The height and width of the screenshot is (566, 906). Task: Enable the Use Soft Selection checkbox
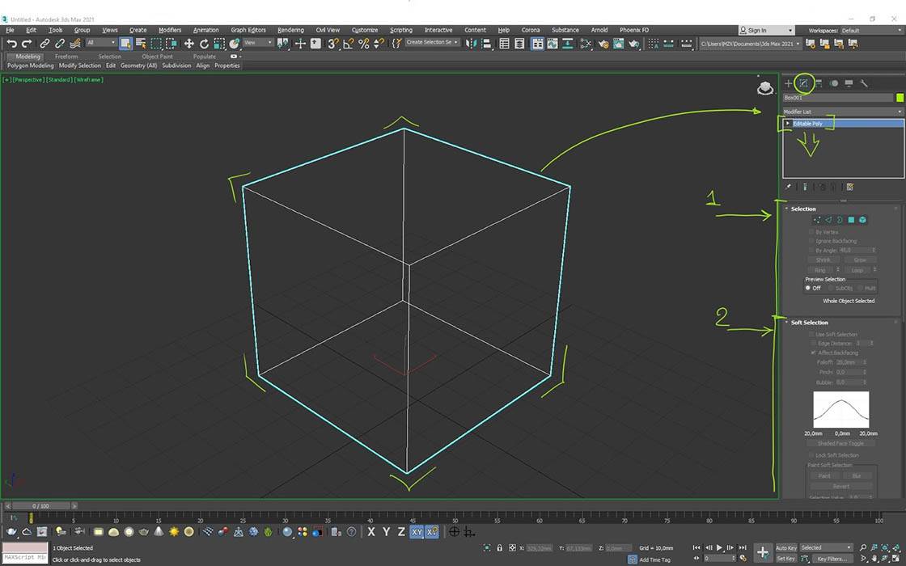tap(811, 334)
